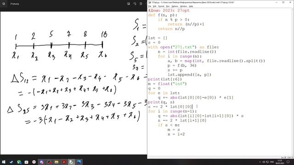Click the 'p = f(b, 36)' line
294x165 pixels.
coord(182,66)
